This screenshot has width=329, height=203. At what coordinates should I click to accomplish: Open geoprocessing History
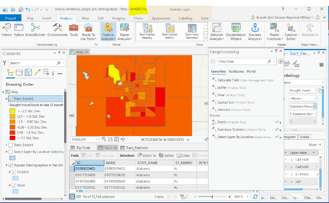(x=7, y=30)
